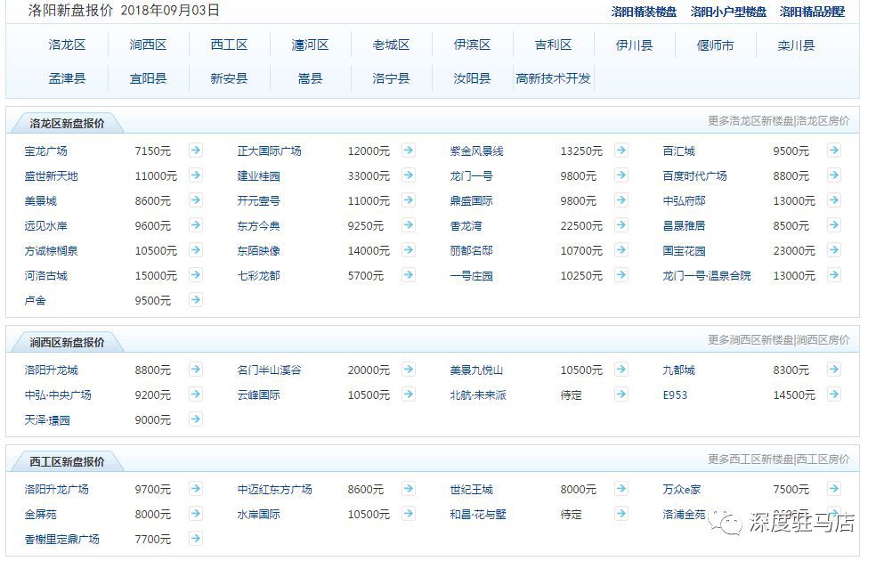Viewport: 884px width, 561px height.
Task: Click the arrow icon after 百汇城
Action: [834, 150]
